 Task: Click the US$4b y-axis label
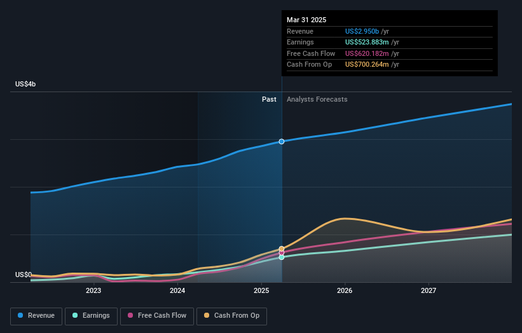click(x=25, y=84)
